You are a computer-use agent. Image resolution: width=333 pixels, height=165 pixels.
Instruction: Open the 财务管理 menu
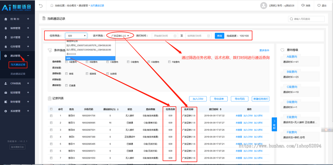pyautogui.click(x=17, y=102)
